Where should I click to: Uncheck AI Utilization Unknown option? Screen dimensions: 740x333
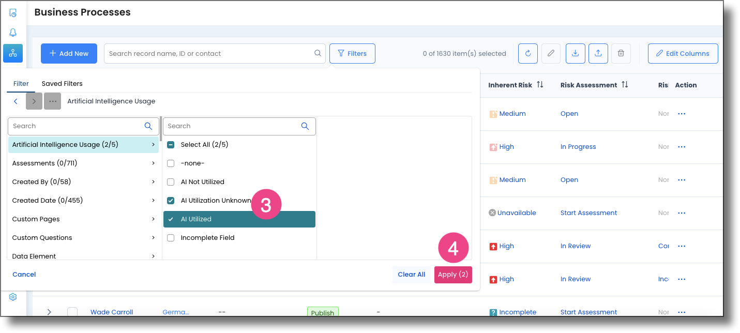click(171, 201)
